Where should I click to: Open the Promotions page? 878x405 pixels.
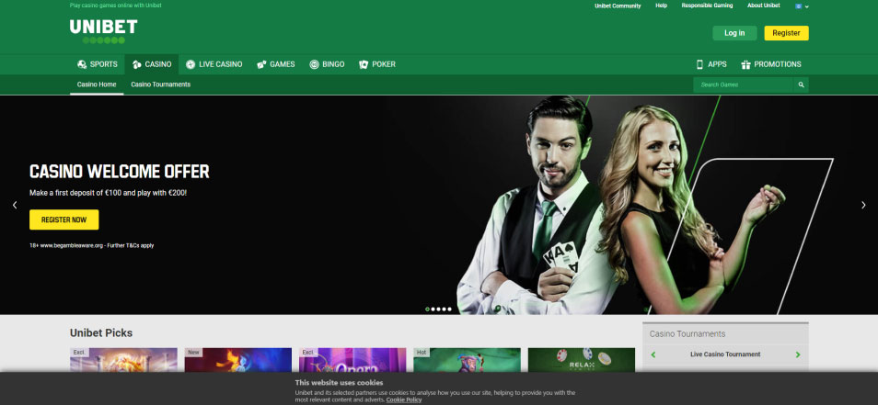[x=771, y=64]
